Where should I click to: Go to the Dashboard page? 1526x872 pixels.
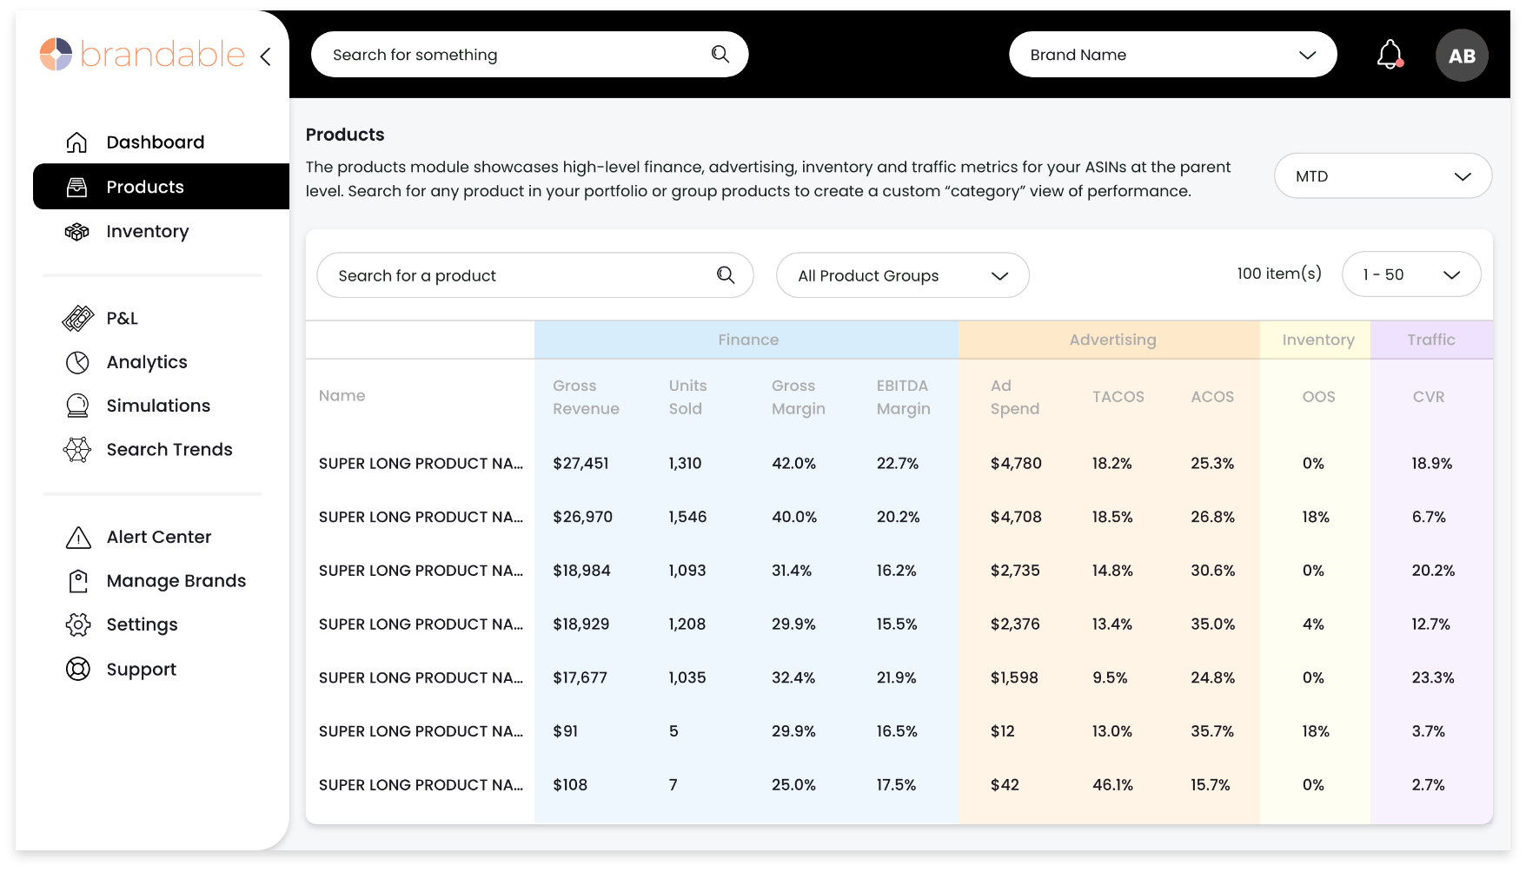point(155,142)
